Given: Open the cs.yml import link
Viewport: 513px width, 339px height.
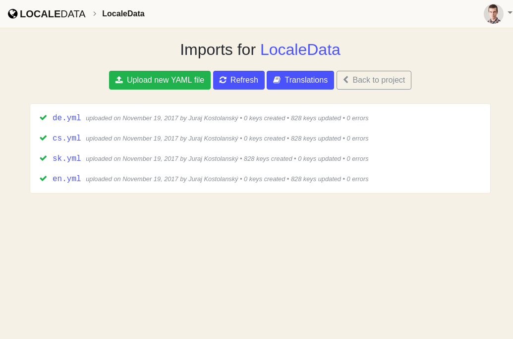Looking at the screenshot, I should (x=67, y=138).
